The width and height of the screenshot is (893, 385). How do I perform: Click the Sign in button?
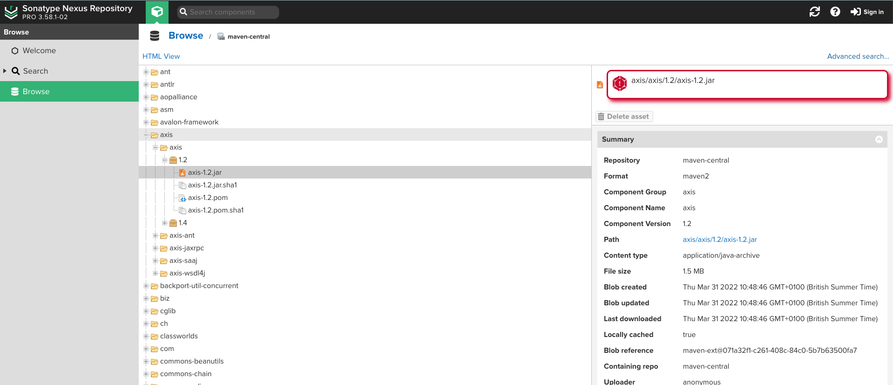click(x=867, y=12)
